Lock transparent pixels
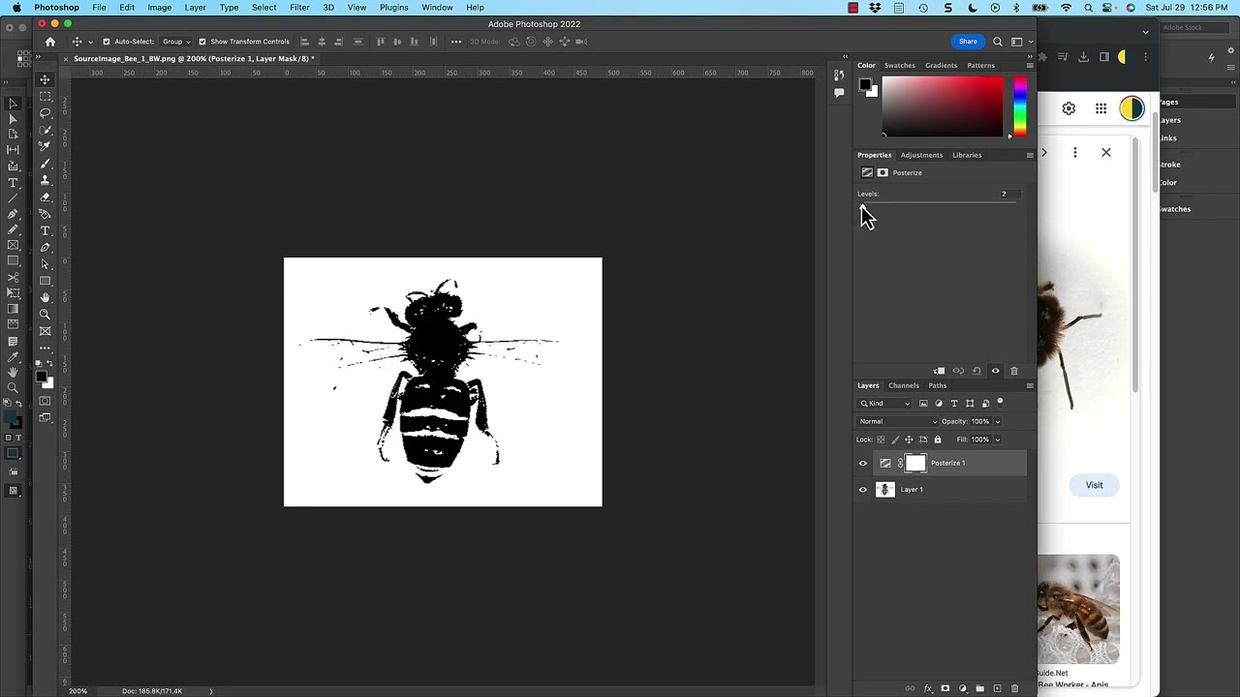1240x697 pixels. 881,439
